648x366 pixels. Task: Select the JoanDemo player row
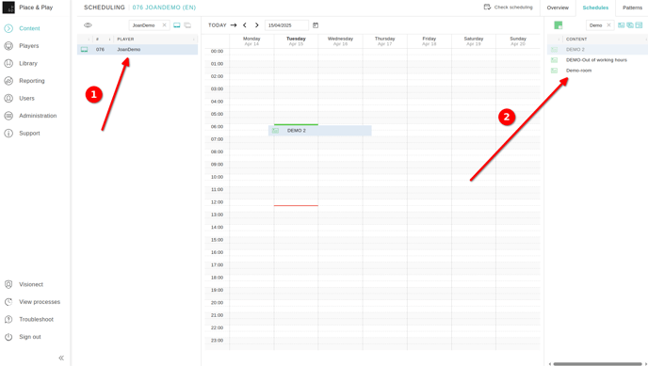click(x=138, y=50)
